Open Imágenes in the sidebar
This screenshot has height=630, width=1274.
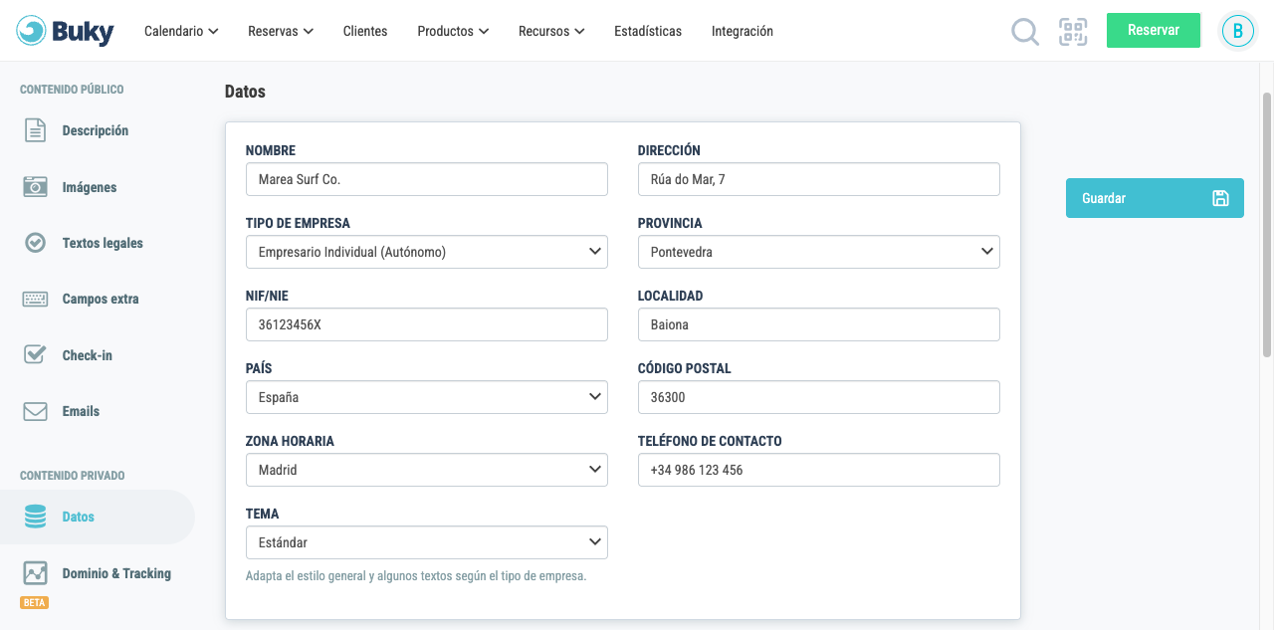90,187
